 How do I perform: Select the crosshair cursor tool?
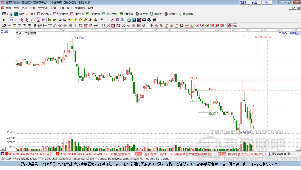tap(107, 20)
